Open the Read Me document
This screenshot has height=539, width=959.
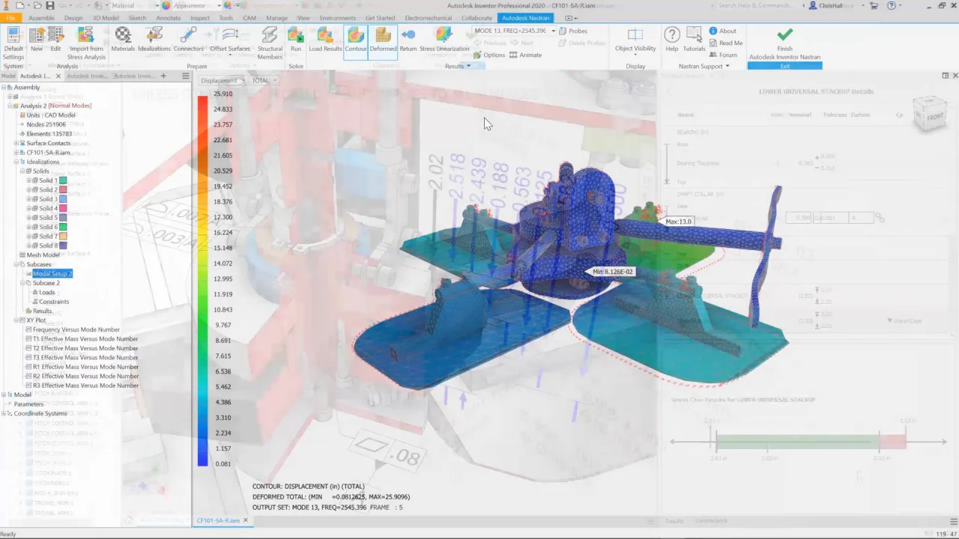(x=726, y=43)
